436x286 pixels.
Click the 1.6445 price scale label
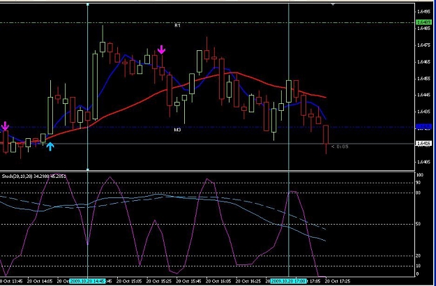[x=424, y=95]
